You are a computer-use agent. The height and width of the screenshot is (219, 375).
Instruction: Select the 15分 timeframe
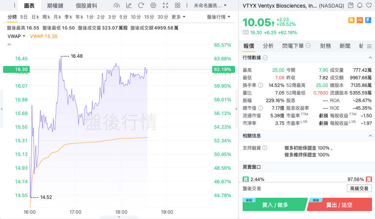149,17
